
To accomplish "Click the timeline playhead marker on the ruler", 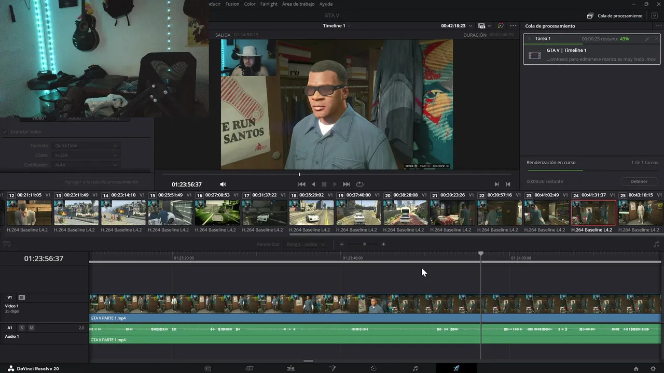I will point(481,254).
